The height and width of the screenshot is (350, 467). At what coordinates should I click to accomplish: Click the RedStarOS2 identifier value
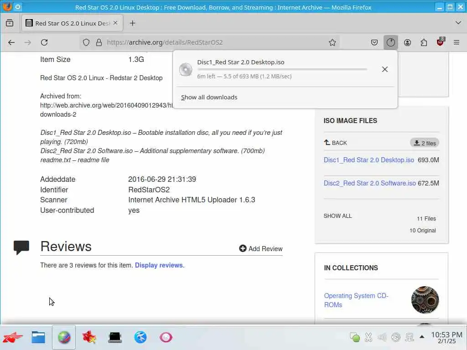(149, 190)
